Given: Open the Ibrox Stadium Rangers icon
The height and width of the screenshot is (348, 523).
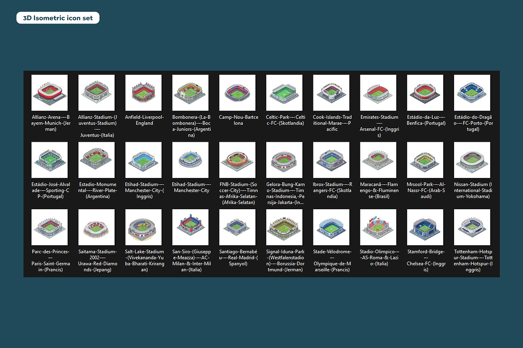Looking at the screenshot, I should pyautogui.click(x=332, y=160).
